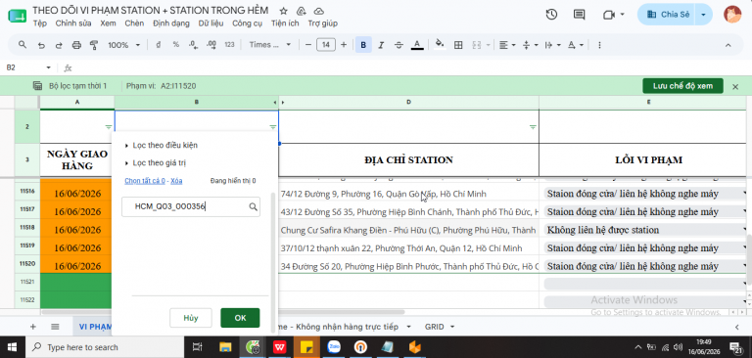Print the spreadsheet
Viewport: 752px width, 358px height.
pyautogui.click(x=76, y=45)
